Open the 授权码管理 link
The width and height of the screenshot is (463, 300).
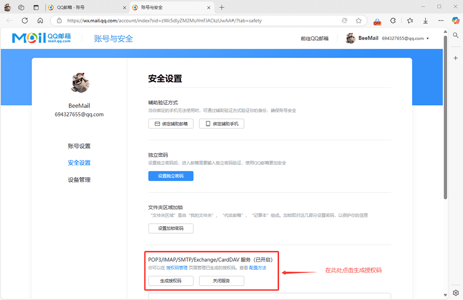coord(177,268)
